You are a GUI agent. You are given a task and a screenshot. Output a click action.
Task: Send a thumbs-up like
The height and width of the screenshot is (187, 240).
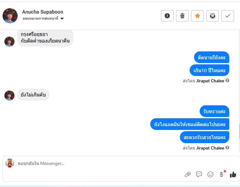(233, 174)
